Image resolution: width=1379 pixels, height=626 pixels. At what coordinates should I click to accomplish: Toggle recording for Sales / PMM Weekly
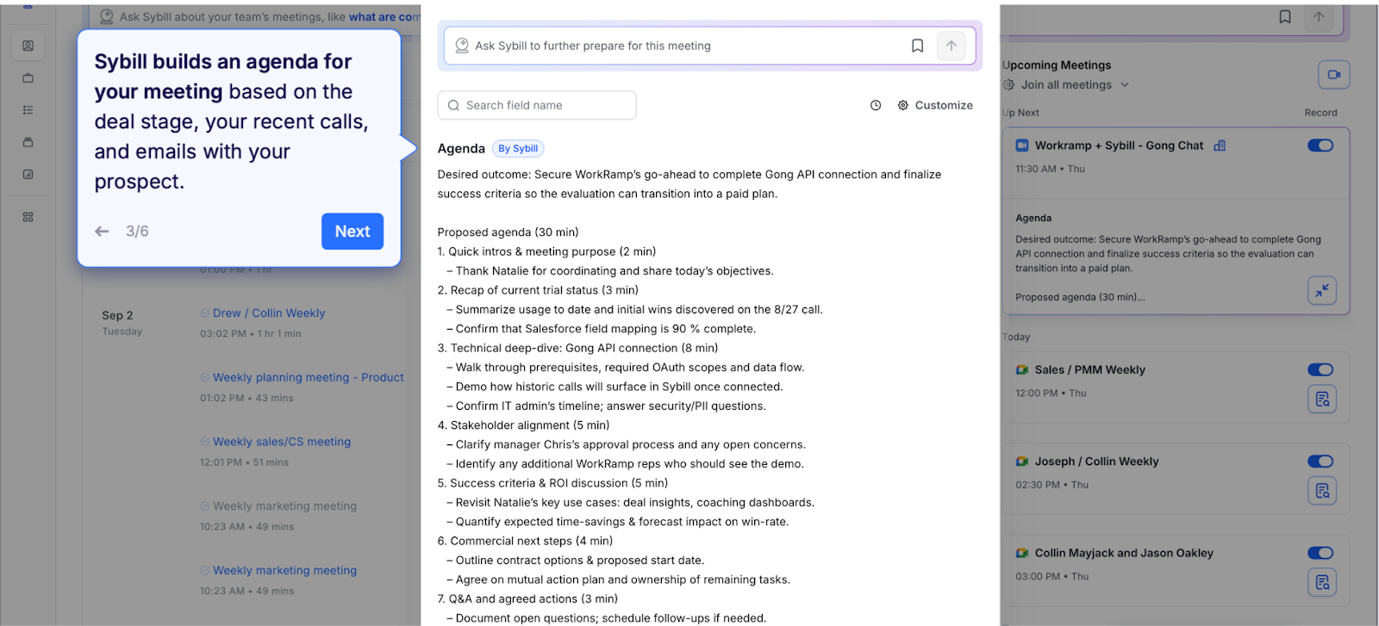(1320, 369)
